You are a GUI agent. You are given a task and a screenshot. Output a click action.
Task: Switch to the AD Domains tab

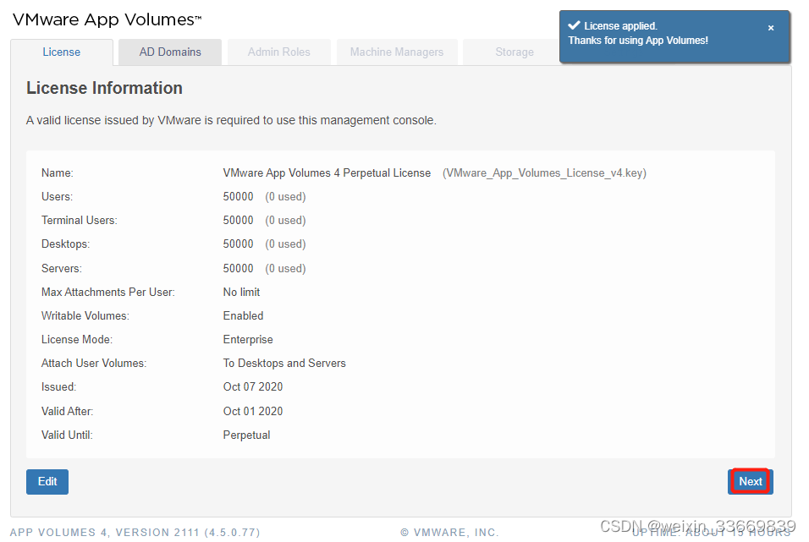click(170, 52)
